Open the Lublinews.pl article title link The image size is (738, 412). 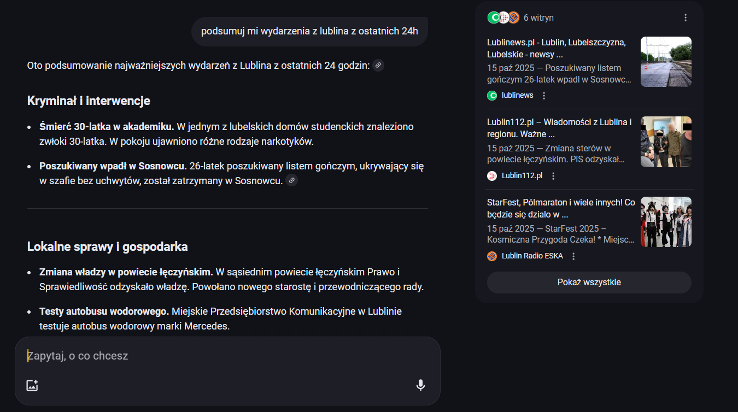tap(557, 48)
